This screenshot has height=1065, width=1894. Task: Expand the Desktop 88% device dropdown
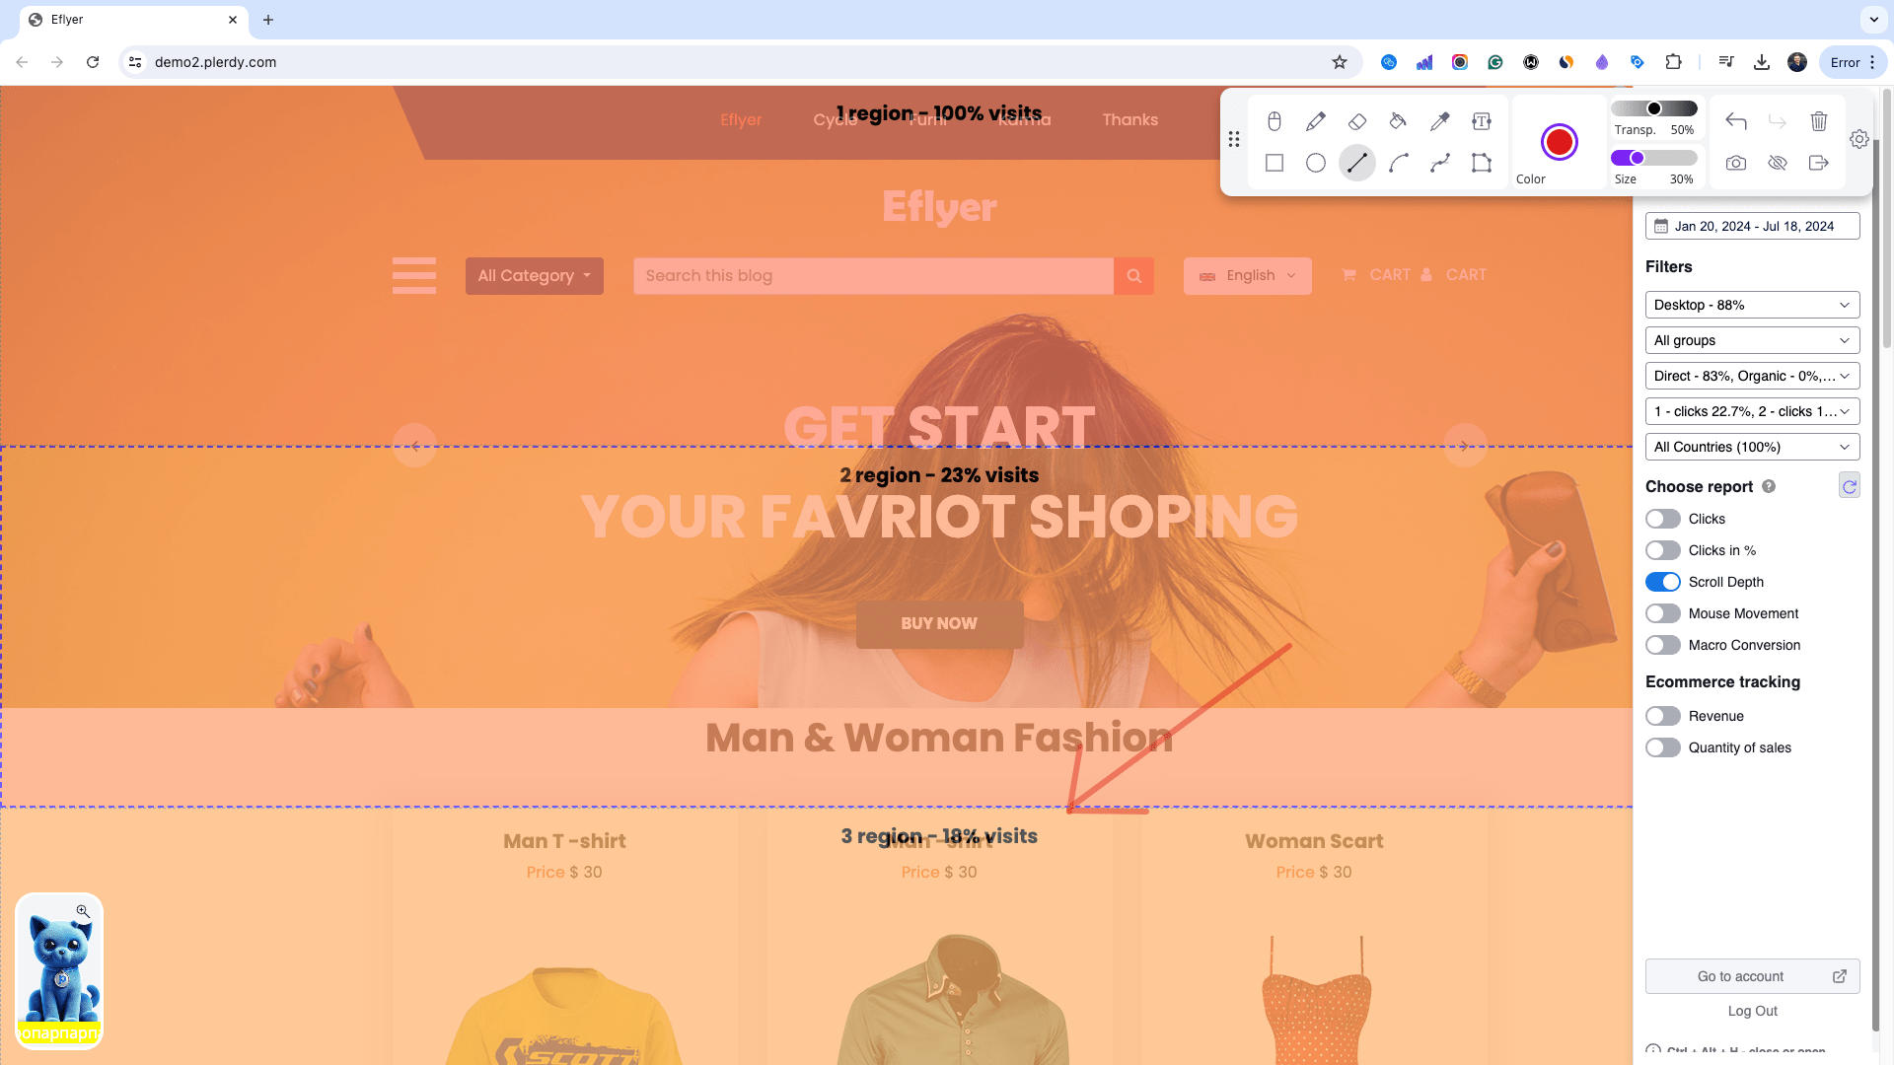[x=1751, y=305]
